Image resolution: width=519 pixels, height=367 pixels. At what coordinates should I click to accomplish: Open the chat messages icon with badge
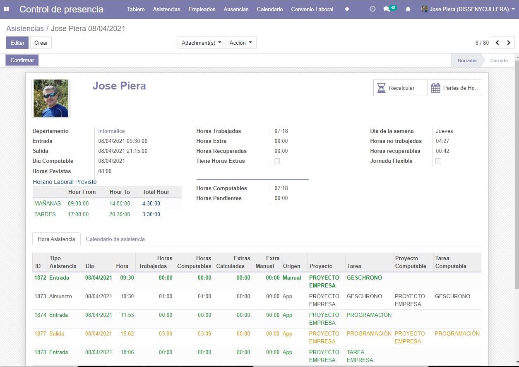click(x=388, y=9)
